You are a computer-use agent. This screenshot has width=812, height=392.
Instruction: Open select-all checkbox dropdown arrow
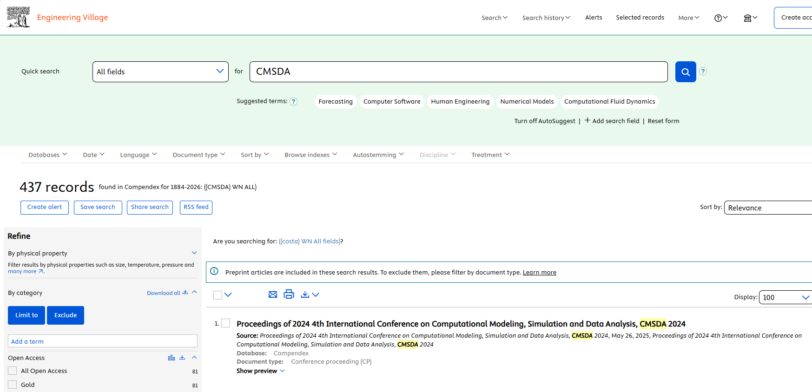point(228,295)
